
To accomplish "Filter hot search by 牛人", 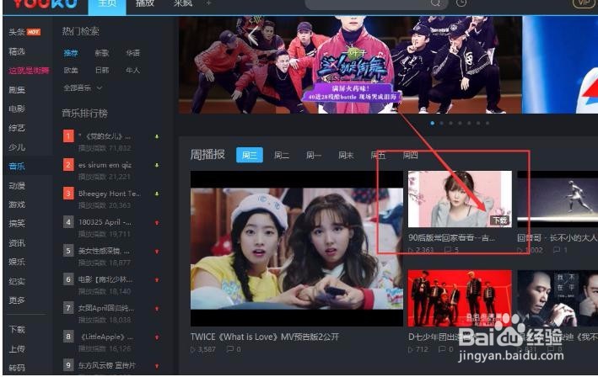I will tap(132, 71).
